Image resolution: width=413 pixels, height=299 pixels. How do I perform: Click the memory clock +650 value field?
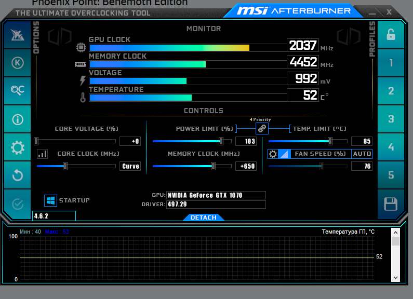click(246, 166)
